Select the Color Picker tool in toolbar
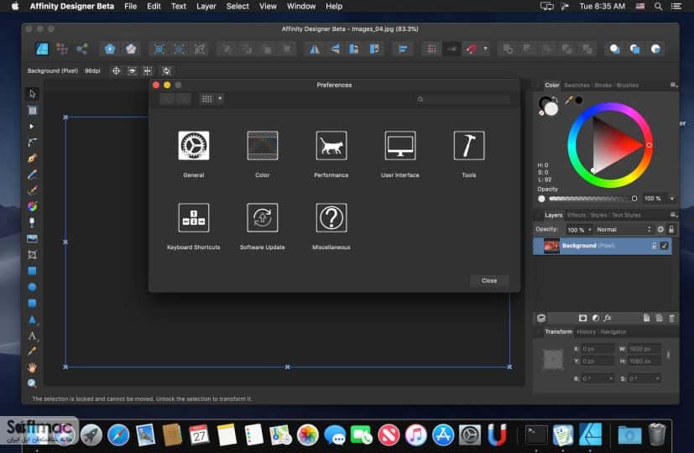This screenshot has height=453, width=694. point(33,351)
